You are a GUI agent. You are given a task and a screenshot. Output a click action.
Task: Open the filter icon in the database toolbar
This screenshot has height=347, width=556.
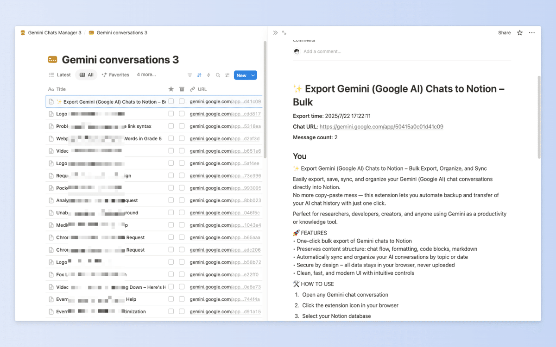coord(190,75)
